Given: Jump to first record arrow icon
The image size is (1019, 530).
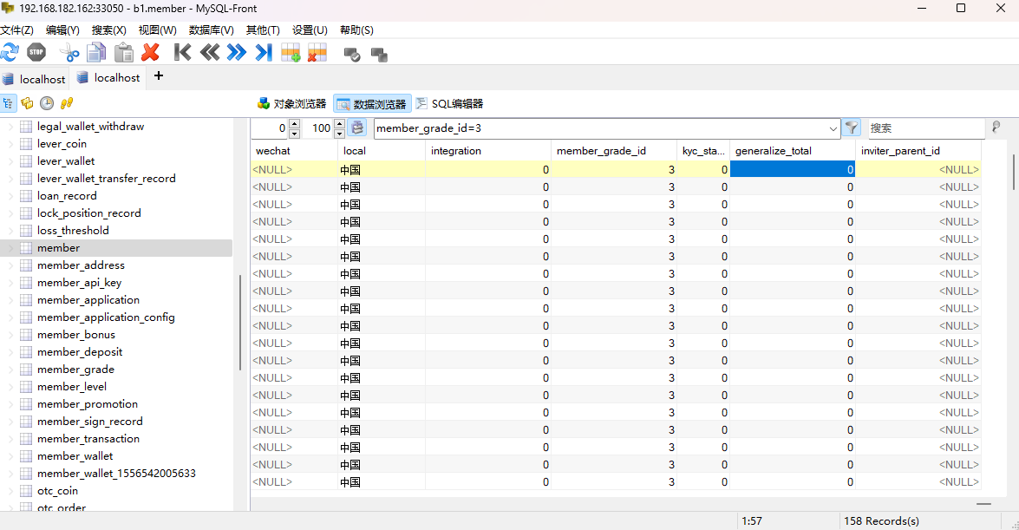Looking at the screenshot, I should (182, 52).
